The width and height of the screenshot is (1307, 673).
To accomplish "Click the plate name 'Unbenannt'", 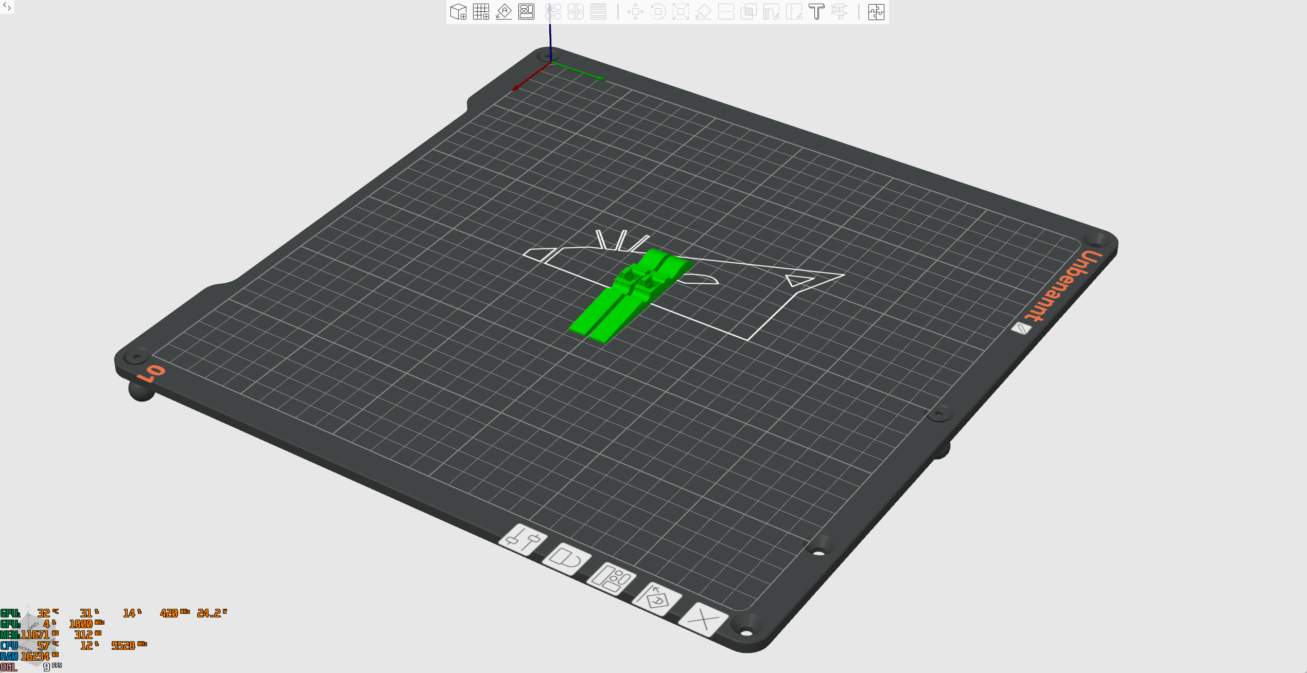I will pyautogui.click(x=1062, y=286).
